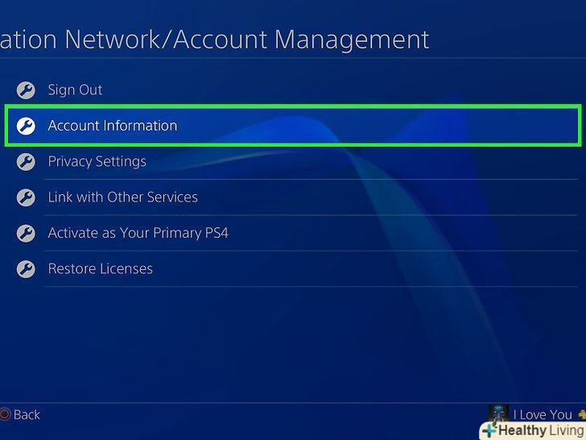Screen dimensions: 586x440
Task: Click the wrench icon beside Restore Licenses
Action: pos(26,269)
